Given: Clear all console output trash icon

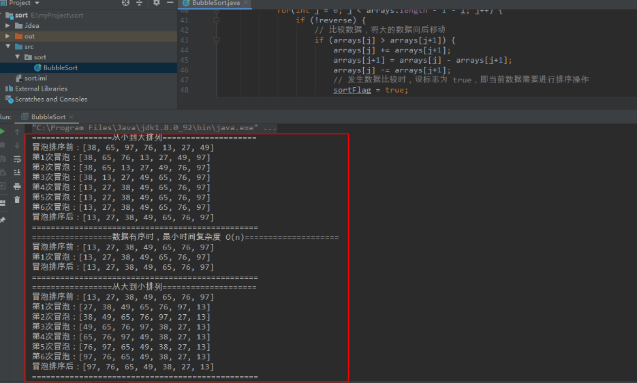Looking at the screenshot, I should point(17,200).
